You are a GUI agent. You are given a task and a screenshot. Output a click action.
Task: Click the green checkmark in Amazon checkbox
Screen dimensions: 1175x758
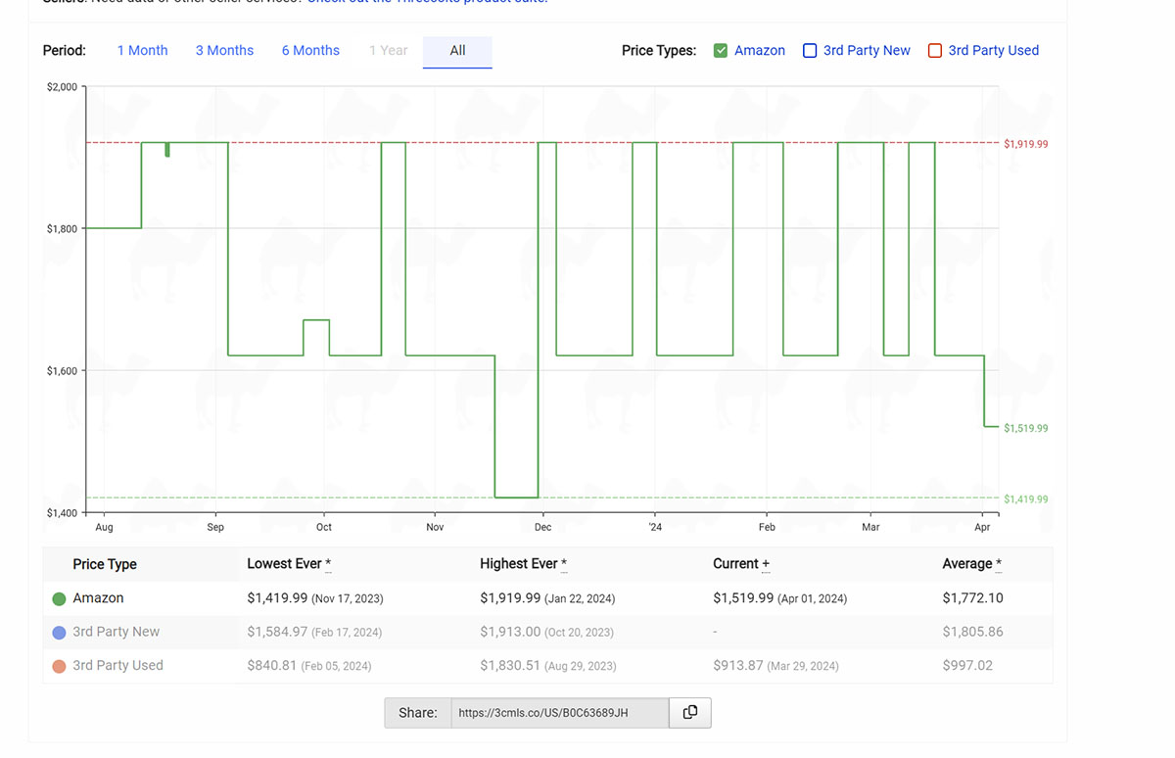coord(719,50)
